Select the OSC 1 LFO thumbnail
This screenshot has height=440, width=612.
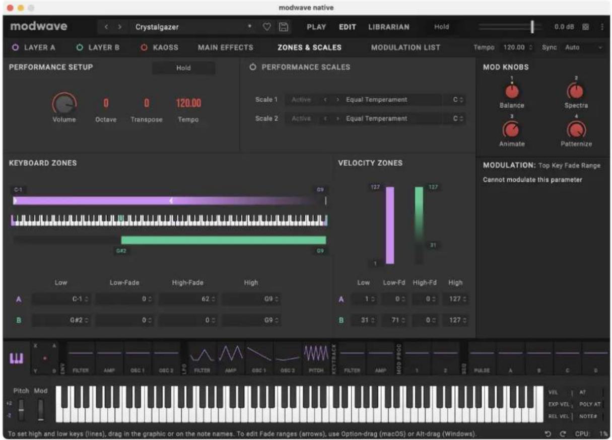point(259,358)
